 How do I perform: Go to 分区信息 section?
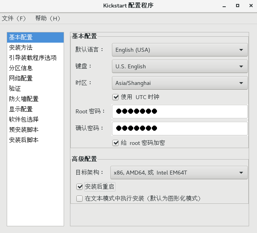(36, 68)
